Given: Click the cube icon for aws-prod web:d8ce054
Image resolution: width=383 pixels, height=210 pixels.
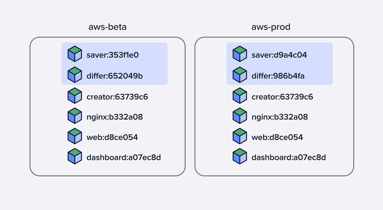Looking at the screenshot, I should tap(240, 136).
